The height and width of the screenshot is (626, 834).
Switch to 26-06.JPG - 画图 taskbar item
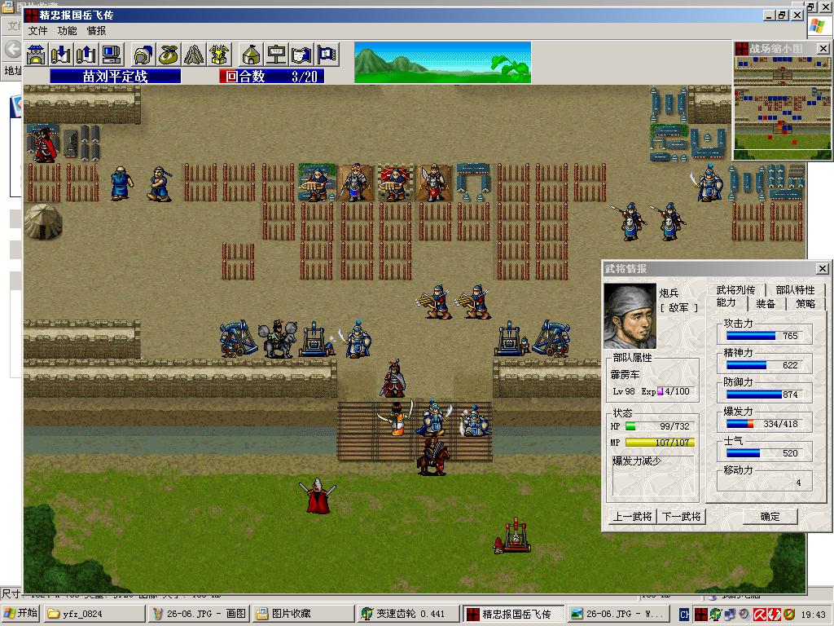[x=199, y=614]
